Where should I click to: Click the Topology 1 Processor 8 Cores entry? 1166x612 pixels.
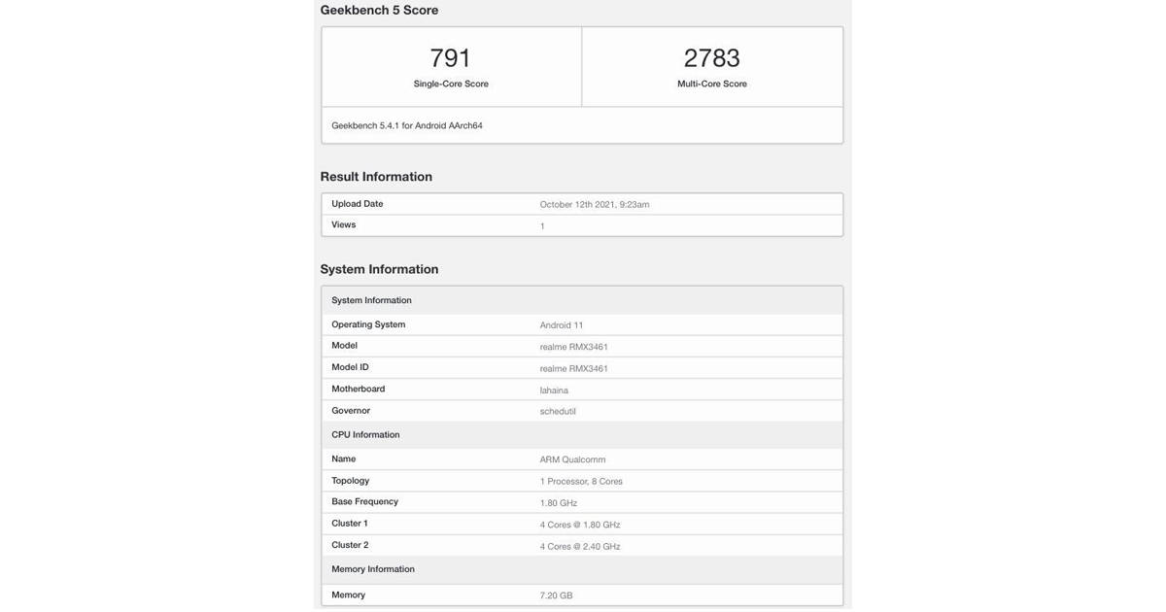581,478
